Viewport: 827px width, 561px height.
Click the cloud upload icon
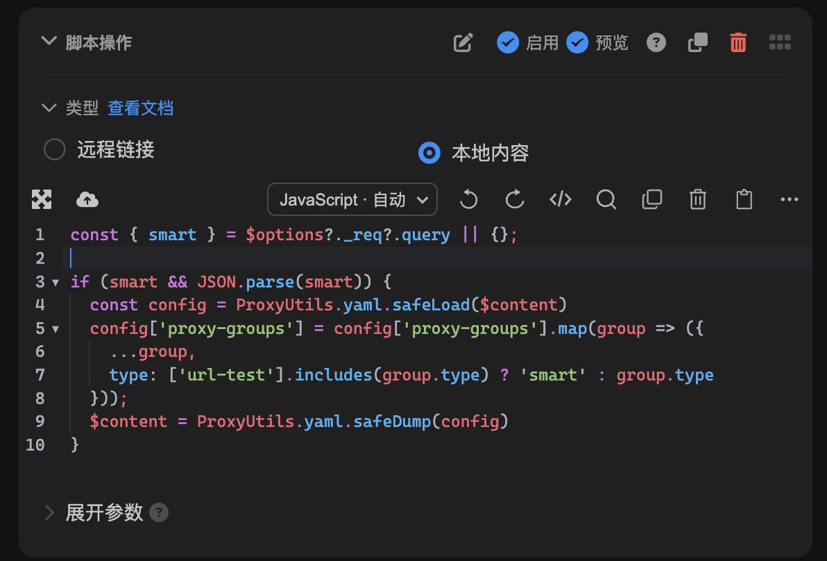point(87,199)
